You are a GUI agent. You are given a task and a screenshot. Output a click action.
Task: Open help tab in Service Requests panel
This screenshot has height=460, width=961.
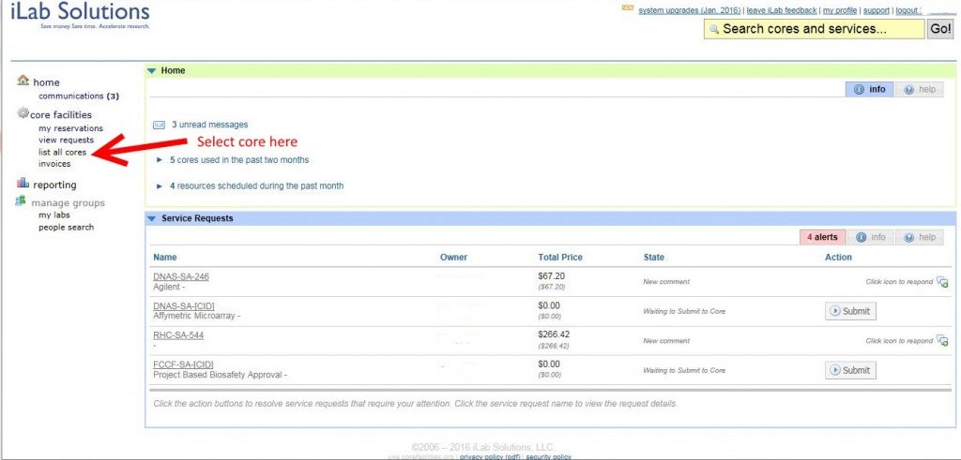tap(920, 237)
